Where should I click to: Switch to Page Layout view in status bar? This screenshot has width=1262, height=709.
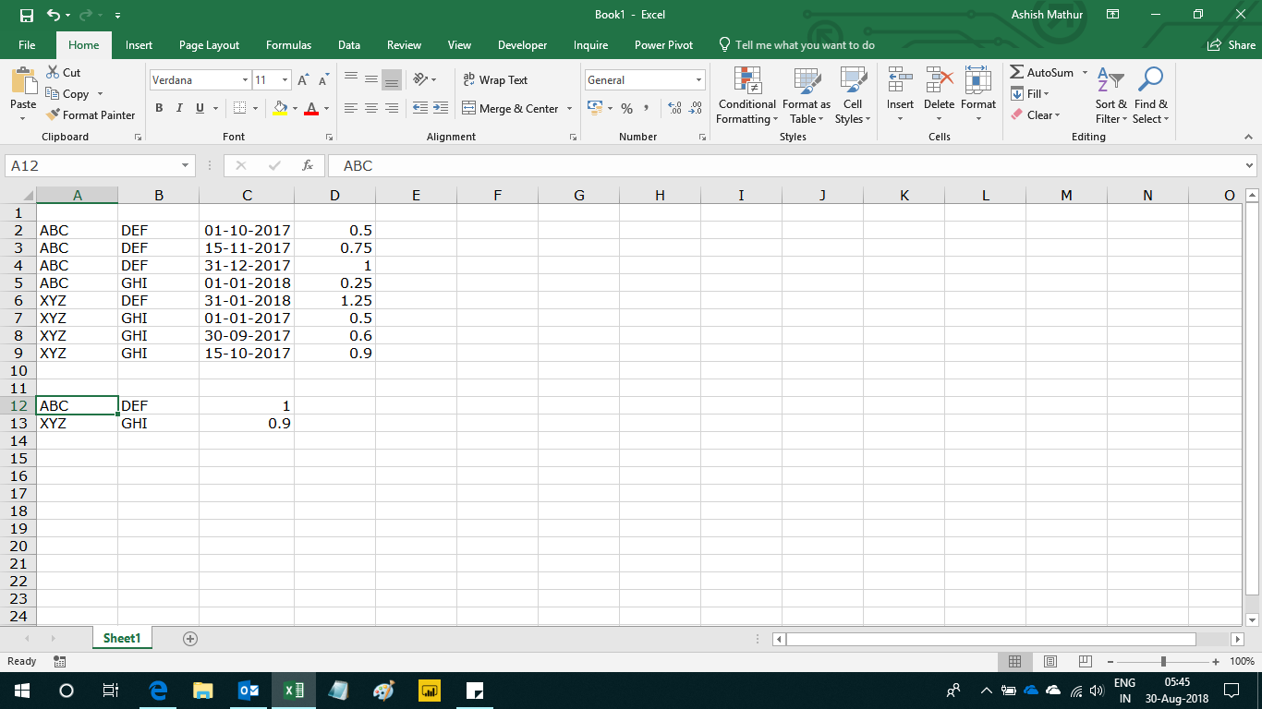[x=1050, y=661]
